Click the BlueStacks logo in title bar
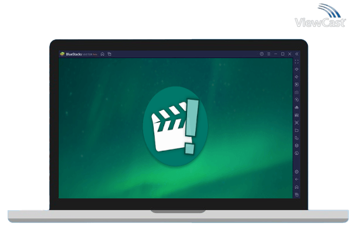Viewport: 353px width, 243px height. coord(62,54)
